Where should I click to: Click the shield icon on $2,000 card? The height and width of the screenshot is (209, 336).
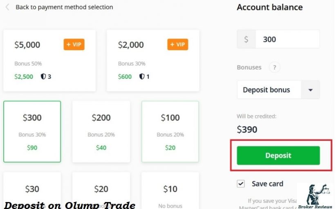(142, 76)
